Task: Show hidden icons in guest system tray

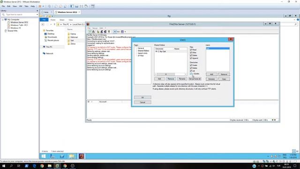Action: [268, 156]
